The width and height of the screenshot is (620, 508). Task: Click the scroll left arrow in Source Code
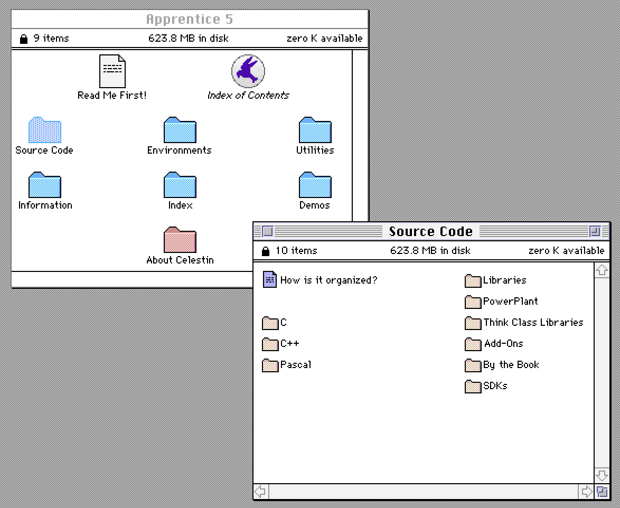tap(261, 492)
